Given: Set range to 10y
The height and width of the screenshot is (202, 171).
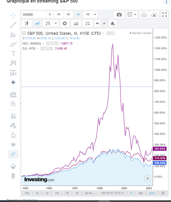Looking at the screenshot, I should pos(27,193).
